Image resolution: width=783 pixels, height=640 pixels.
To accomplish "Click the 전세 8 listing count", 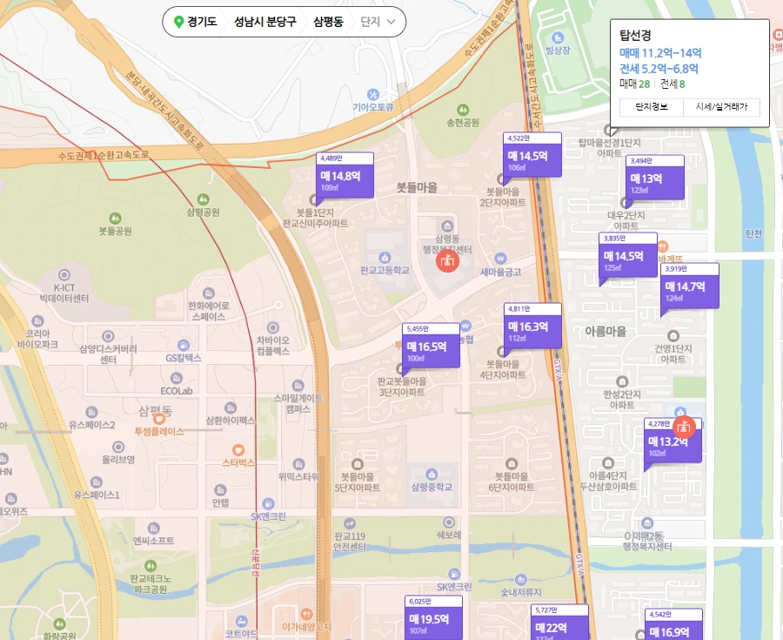I will 673,84.
